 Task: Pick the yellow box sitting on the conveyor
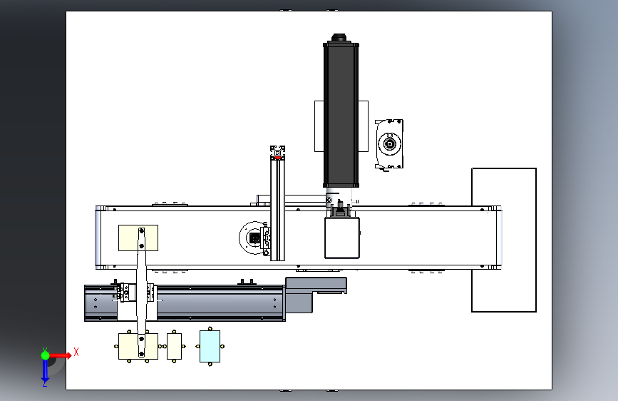click(x=130, y=238)
